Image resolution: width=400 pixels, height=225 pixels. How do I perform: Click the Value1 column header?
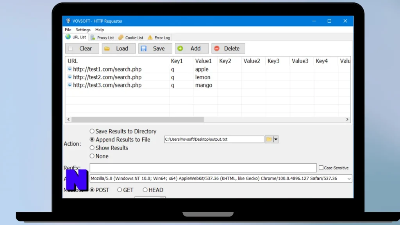[x=205, y=61]
